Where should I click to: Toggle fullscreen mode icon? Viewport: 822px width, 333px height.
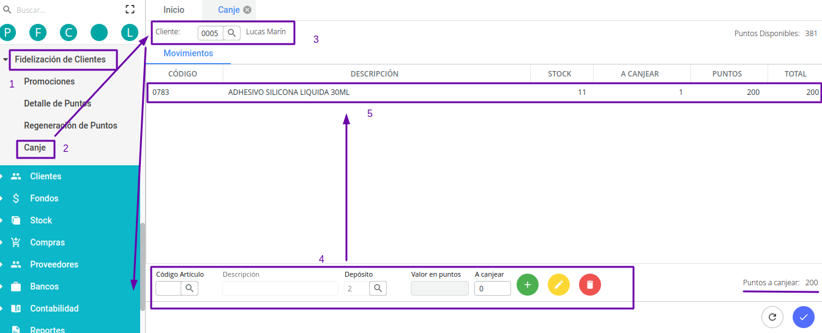(130, 9)
